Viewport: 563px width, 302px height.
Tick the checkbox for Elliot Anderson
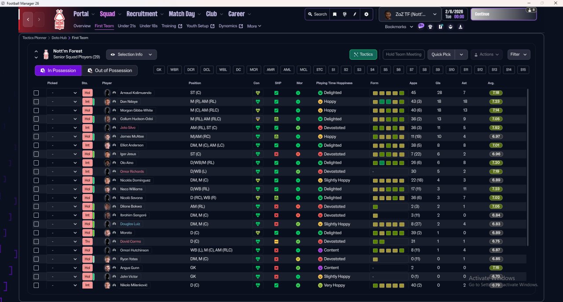(36, 145)
